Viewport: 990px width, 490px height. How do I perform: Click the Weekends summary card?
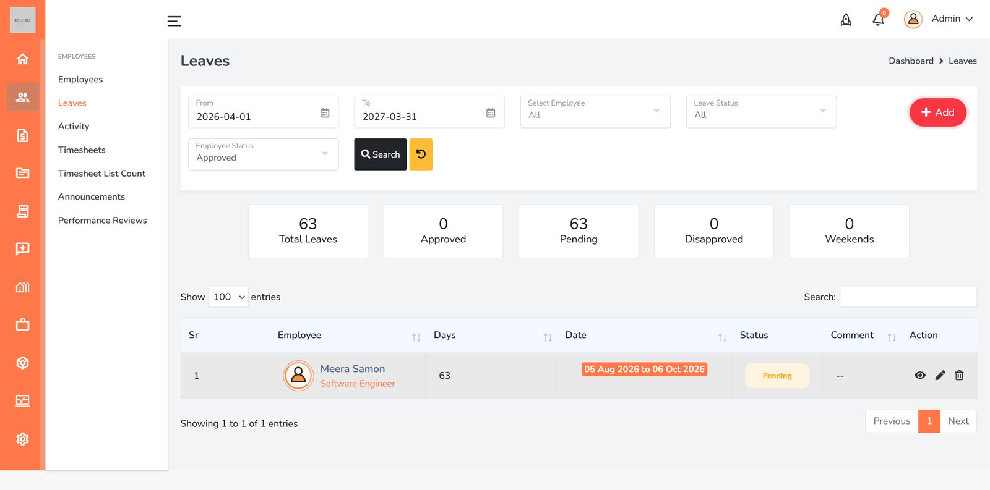click(850, 231)
